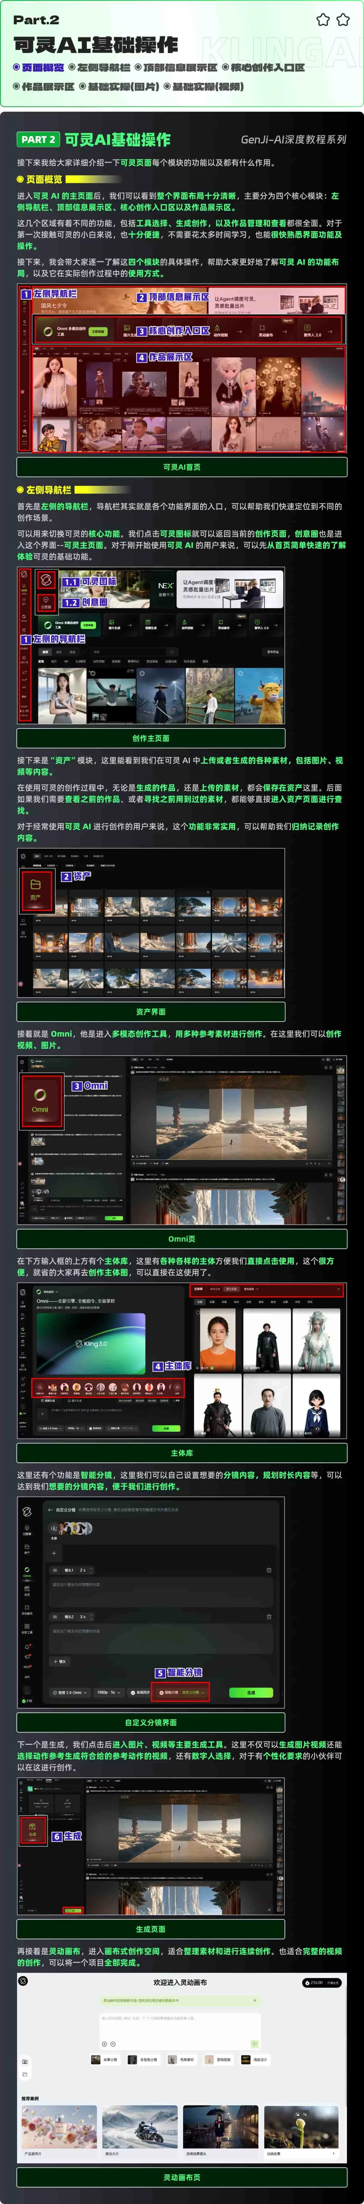Viewport: 364px width, 2204px height.
Task: Click the 主体库 caption bar
Action: [x=182, y=1453]
